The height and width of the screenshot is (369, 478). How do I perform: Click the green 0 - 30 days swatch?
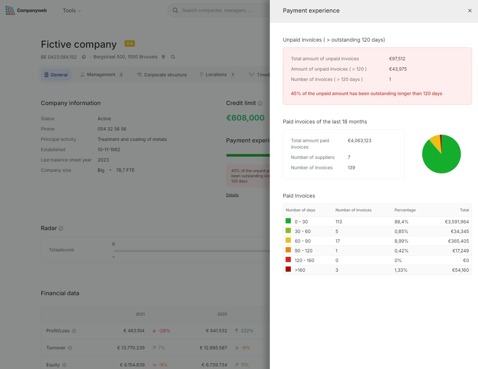point(288,221)
